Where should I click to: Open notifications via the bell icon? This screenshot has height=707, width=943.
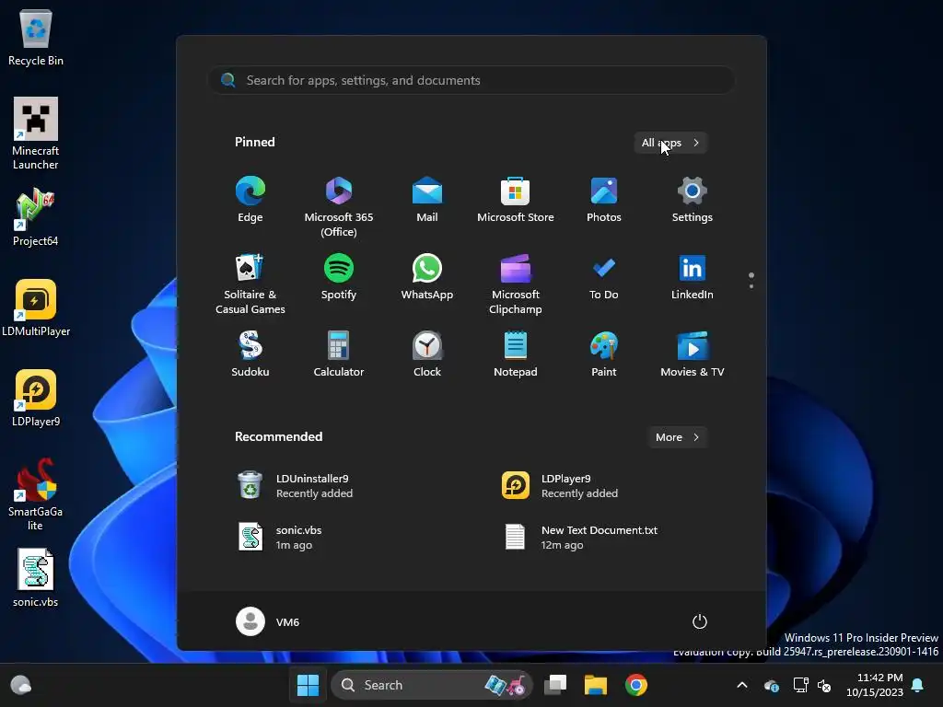(918, 685)
